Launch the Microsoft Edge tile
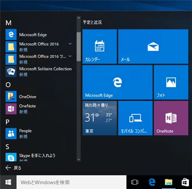The width and height of the screenshot is (192, 189). [118, 82]
